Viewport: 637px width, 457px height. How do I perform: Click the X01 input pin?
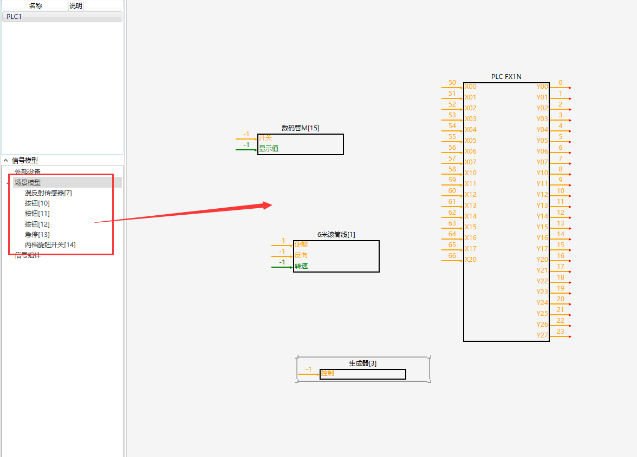[x=471, y=97]
